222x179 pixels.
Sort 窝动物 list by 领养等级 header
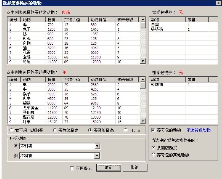coord(127,19)
